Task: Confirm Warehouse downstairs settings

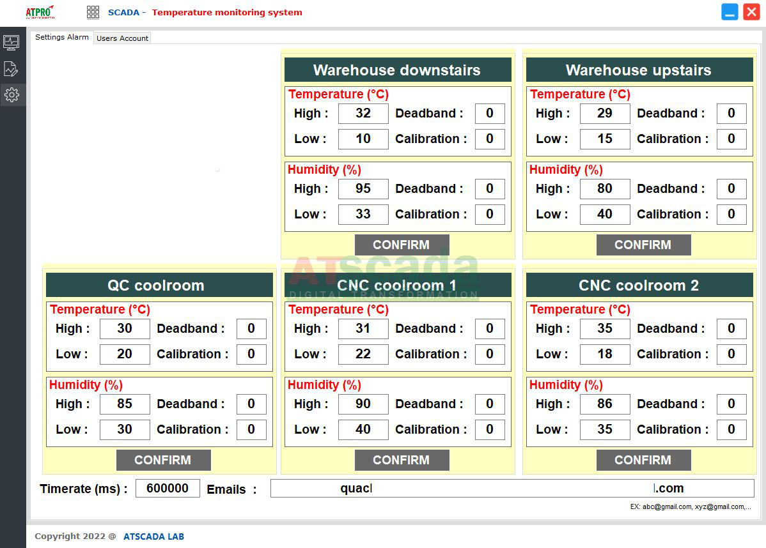Action: pyautogui.click(x=402, y=245)
